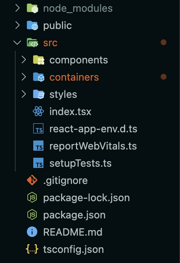
Task: Click the Node.js icon beside package-lock.json
Action: 32,197
